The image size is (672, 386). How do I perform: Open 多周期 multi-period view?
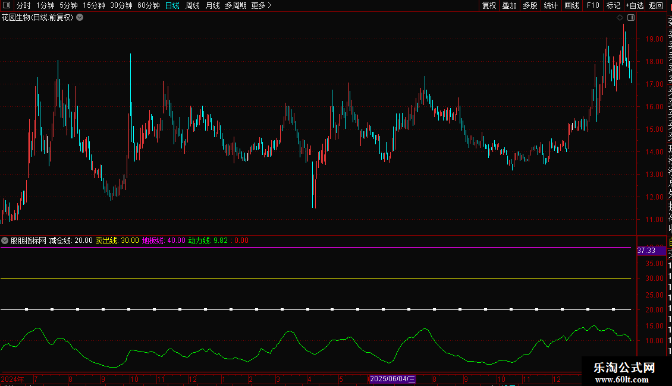coord(235,5)
